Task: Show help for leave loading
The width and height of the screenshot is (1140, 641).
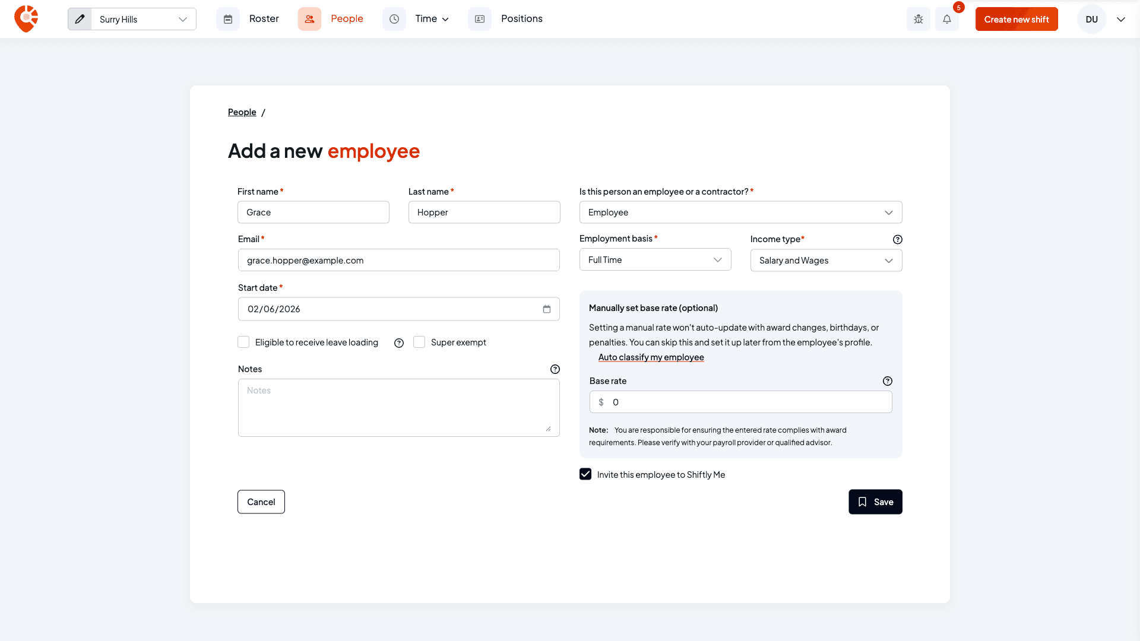Action: [x=399, y=343]
